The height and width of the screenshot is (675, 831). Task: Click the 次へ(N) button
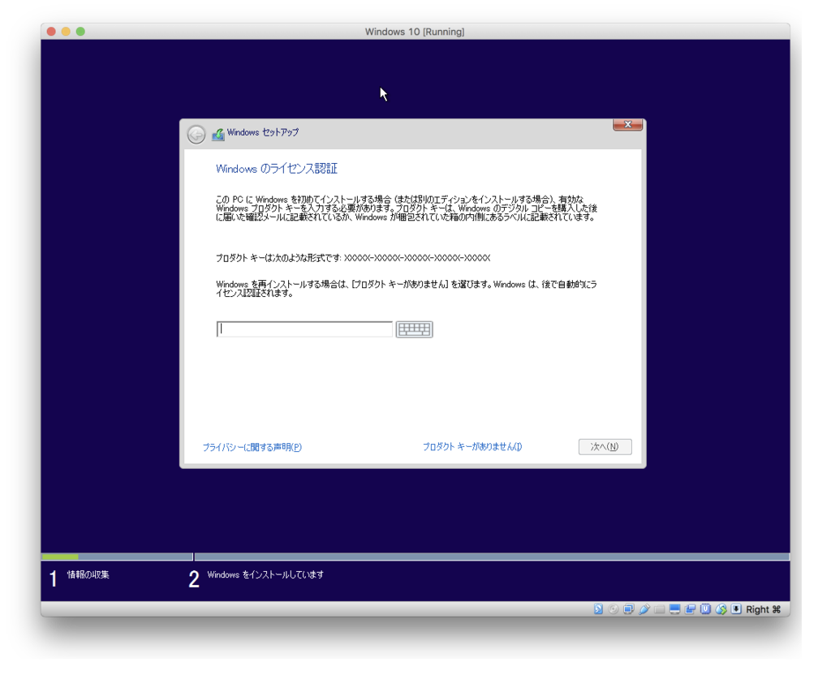point(605,447)
